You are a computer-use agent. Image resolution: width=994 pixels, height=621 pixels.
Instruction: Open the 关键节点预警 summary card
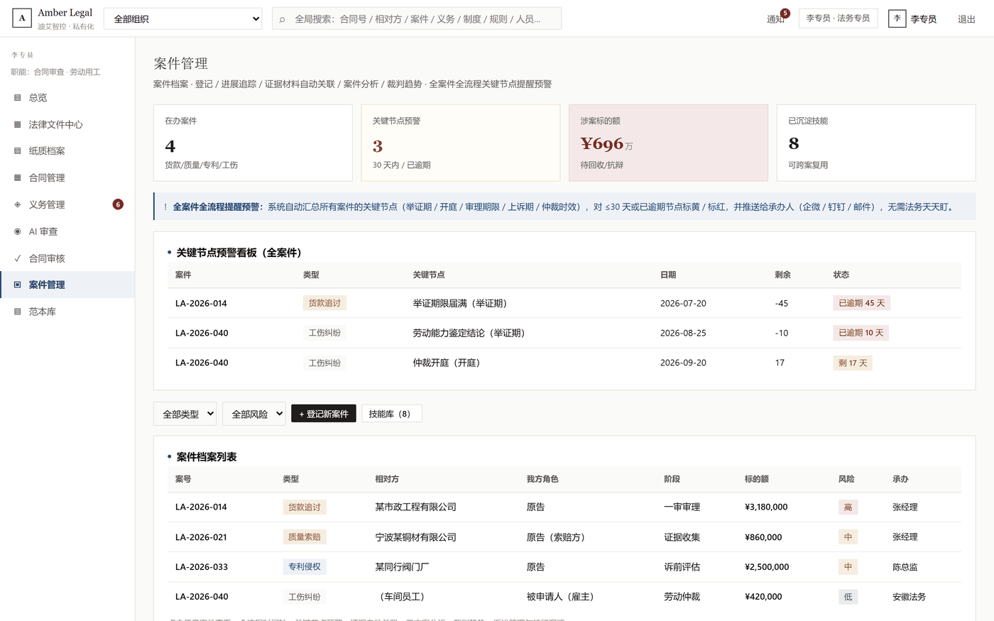coord(461,143)
